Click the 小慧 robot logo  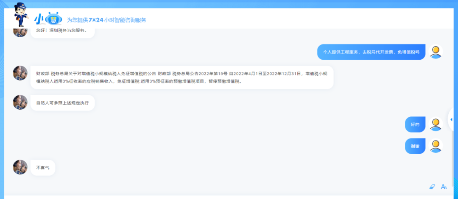[48, 19]
